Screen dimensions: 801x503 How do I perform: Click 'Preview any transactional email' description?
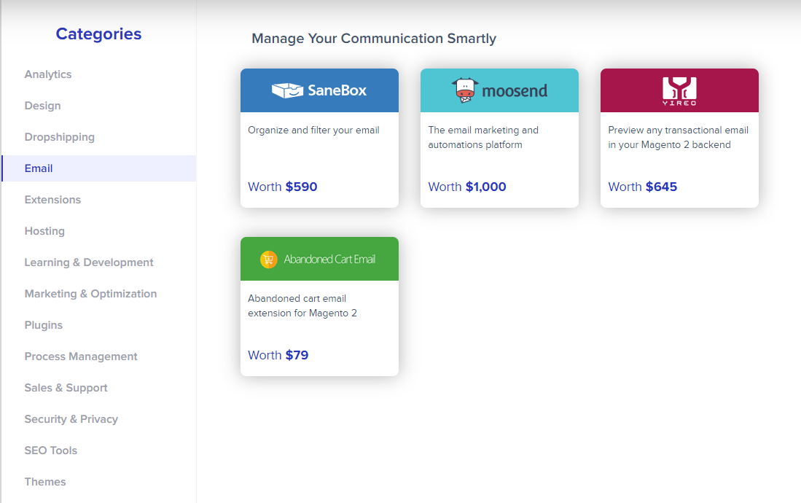[678, 137]
